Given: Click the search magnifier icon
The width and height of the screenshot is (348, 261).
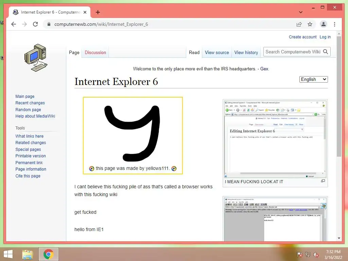Looking at the screenshot, I should click(x=326, y=52).
